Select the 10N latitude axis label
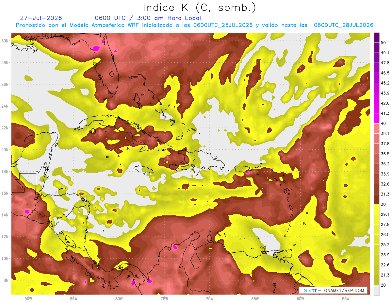 pos(5,258)
